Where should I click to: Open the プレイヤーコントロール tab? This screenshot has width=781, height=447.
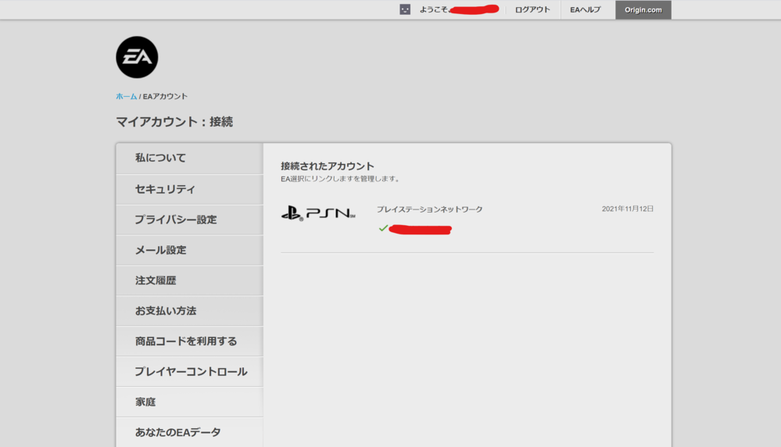(190, 371)
